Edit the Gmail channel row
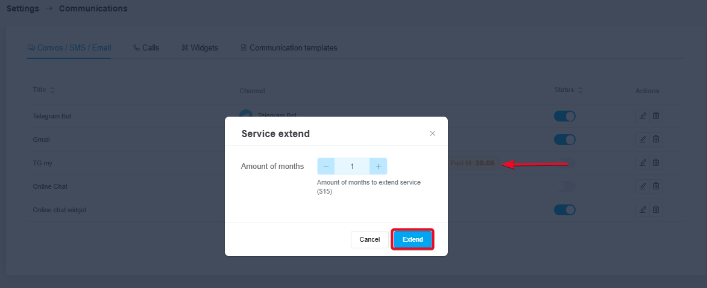The width and height of the screenshot is (707, 288). click(x=643, y=139)
